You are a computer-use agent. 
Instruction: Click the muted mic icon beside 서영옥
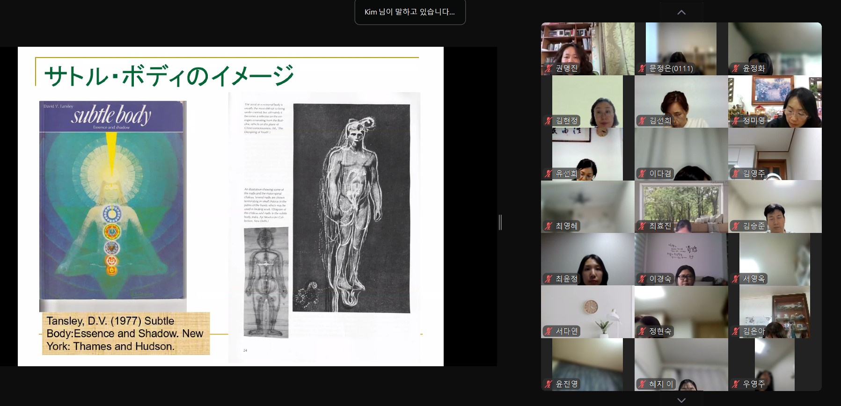[x=736, y=279]
